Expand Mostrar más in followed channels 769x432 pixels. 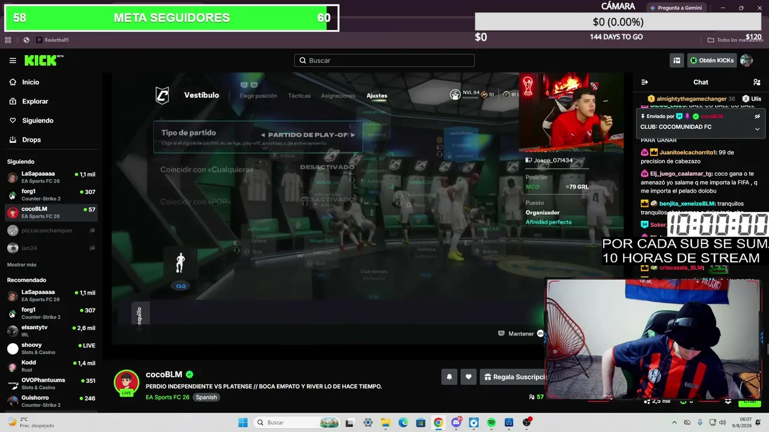22,265
